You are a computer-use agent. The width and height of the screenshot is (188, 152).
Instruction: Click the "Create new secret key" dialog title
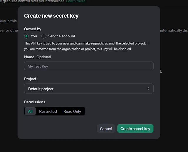click(51, 16)
